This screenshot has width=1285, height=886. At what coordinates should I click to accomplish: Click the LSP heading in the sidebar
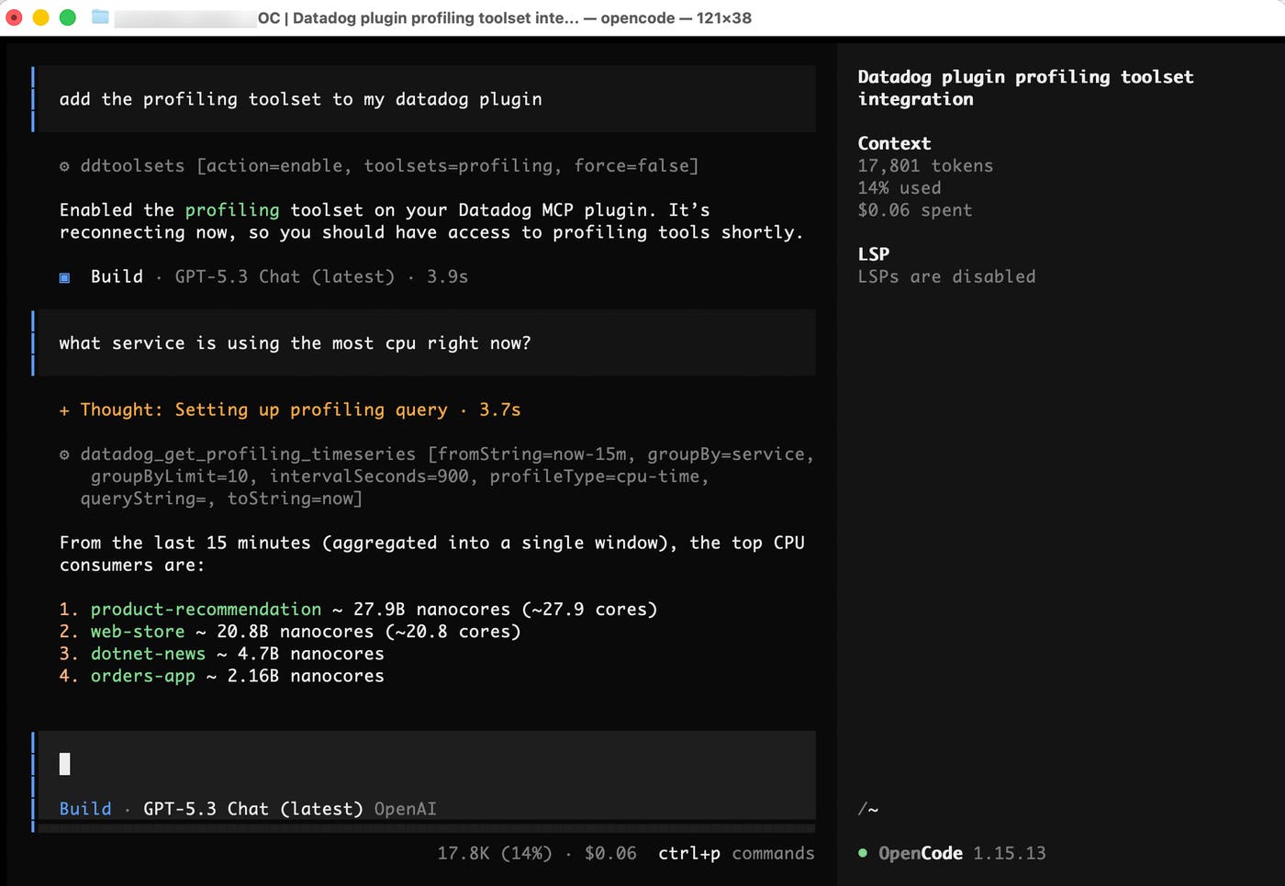[874, 254]
